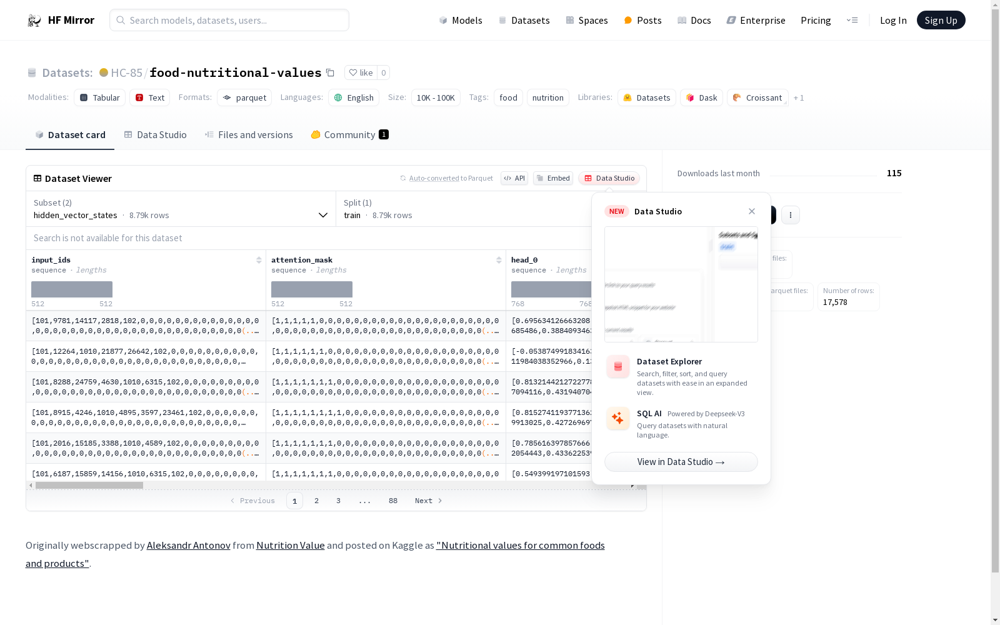Click the English language tag
Screen dimensions: 1000x625
coord(354,97)
